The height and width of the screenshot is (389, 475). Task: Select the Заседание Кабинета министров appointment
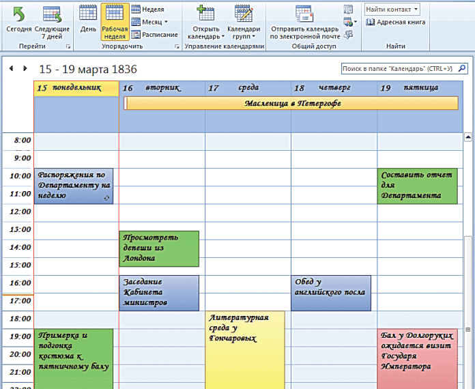(x=160, y=293)
